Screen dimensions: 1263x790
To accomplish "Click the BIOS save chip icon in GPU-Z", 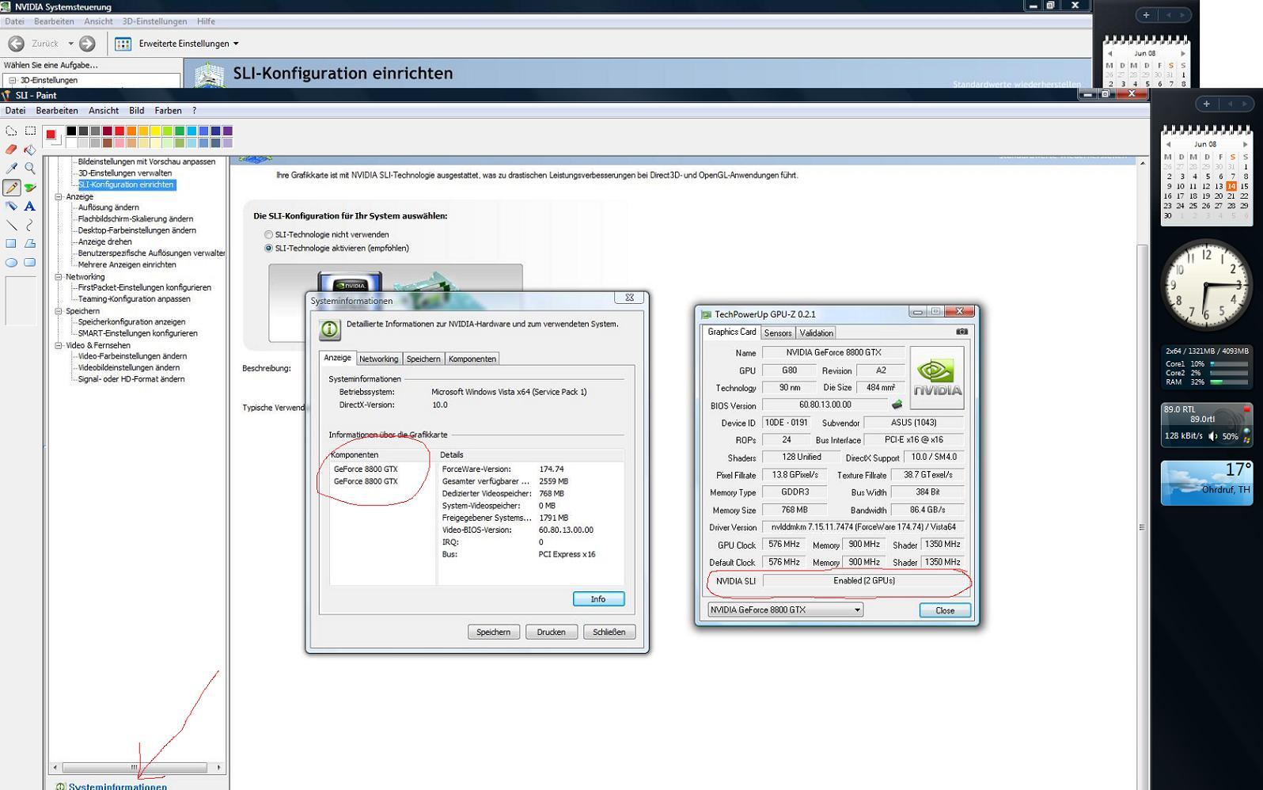I will tap(897, 404).
